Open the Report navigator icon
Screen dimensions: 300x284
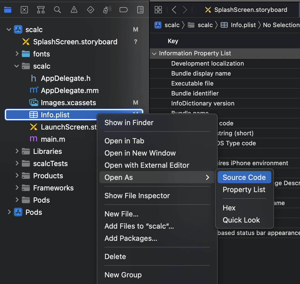click(x=140, y=10)
